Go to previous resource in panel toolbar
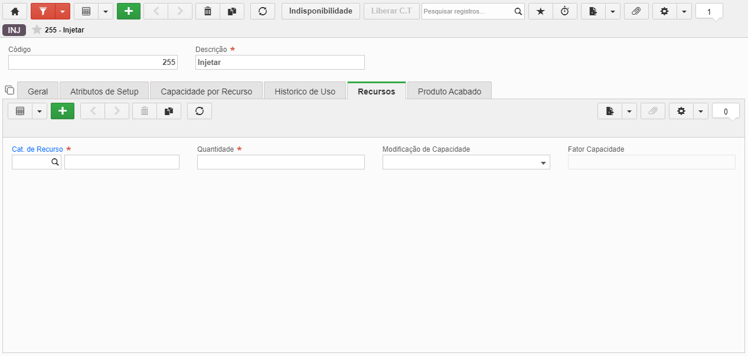This screenshot has width=748, height=356. 93,111
